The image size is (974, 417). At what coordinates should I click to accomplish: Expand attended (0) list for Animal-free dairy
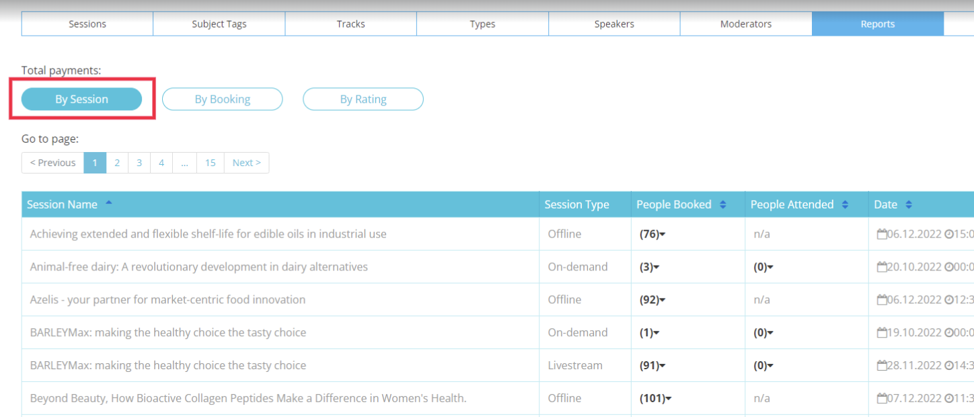pos(763,267)
